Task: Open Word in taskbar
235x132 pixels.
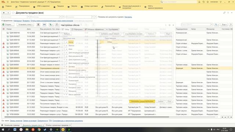Action: click(x=15, y=129)
